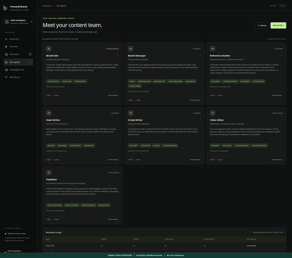Click the Video Editor avatar icon

[213, 113]
